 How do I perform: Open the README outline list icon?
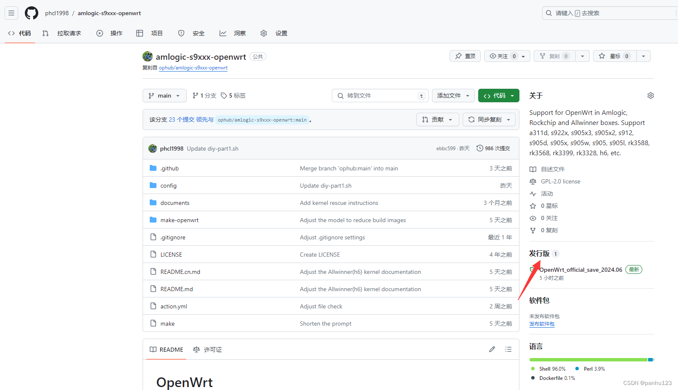pos(508,349)
